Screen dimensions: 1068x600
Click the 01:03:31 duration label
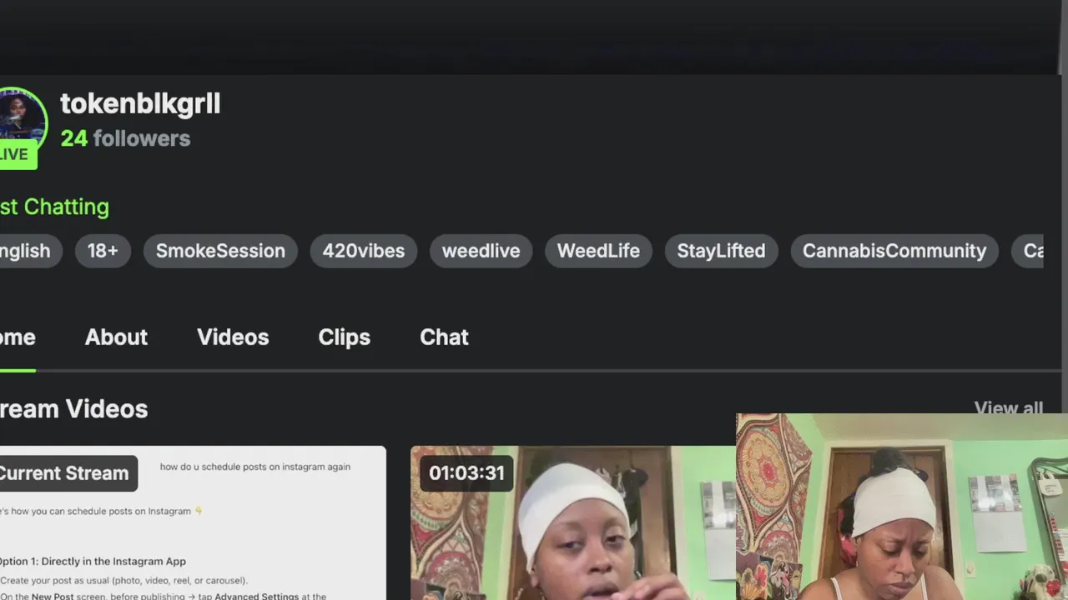(466, 473)
